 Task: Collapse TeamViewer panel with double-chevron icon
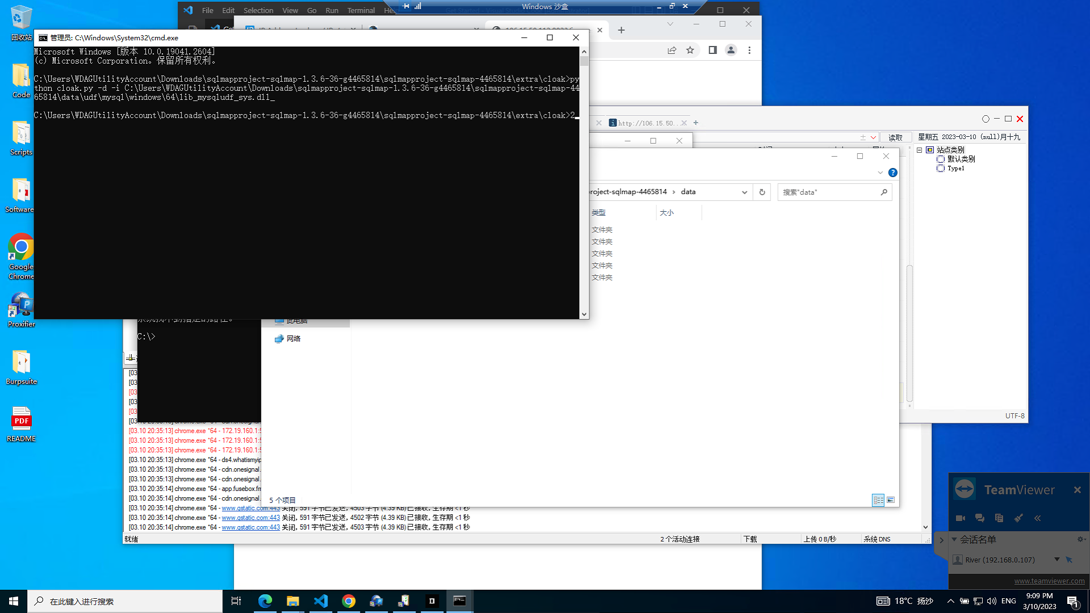point(1038,518)
